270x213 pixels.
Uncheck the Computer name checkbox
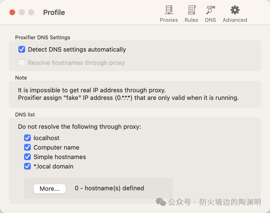[x=27, y=147]
